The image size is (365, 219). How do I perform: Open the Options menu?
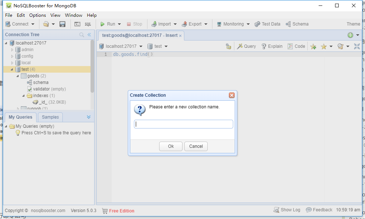click(x=38, y=15)
